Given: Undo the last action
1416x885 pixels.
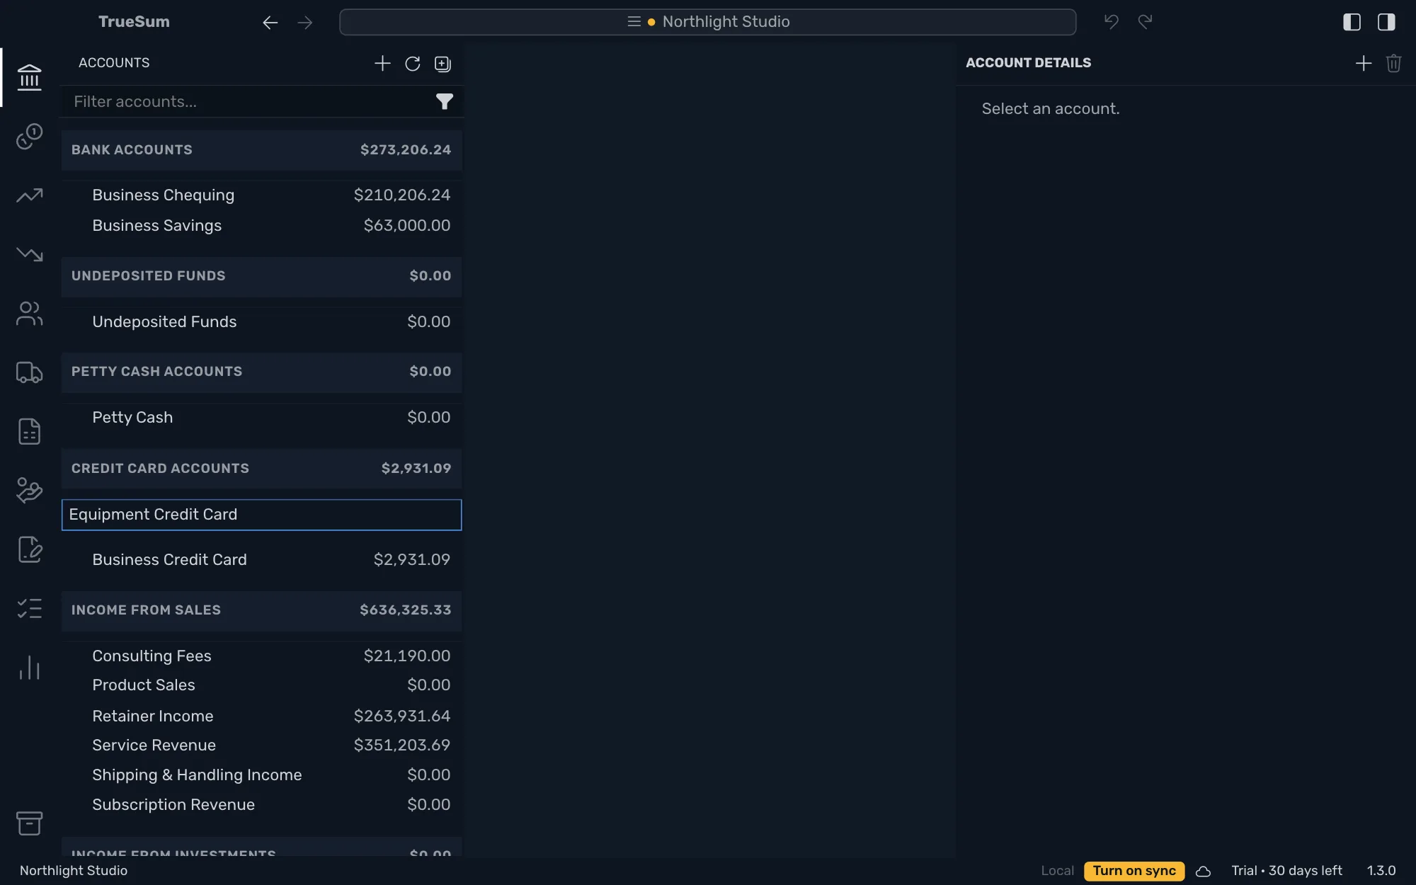Looking at the screenshot, I should click(1111, 22).
